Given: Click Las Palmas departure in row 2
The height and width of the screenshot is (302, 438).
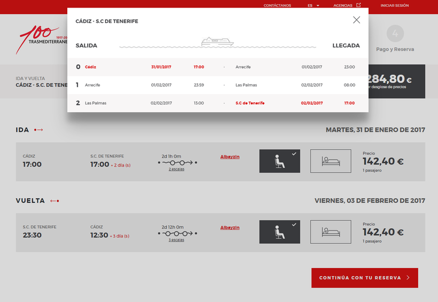Looking at the screenshot, I should [x=96, y=103].
